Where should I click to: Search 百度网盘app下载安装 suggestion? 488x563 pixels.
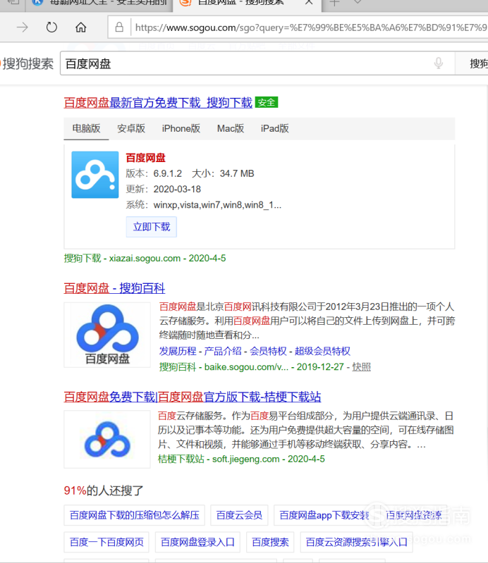coord(324,515)
